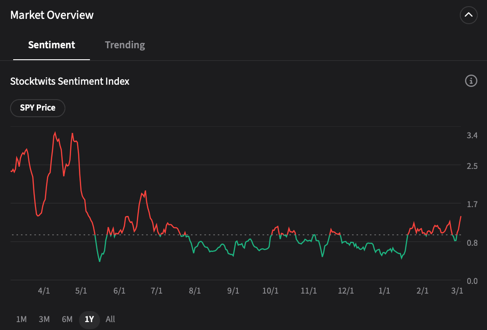Select the 3M time range
Viewport: 487px width, 330px height.
click(44, 319)
